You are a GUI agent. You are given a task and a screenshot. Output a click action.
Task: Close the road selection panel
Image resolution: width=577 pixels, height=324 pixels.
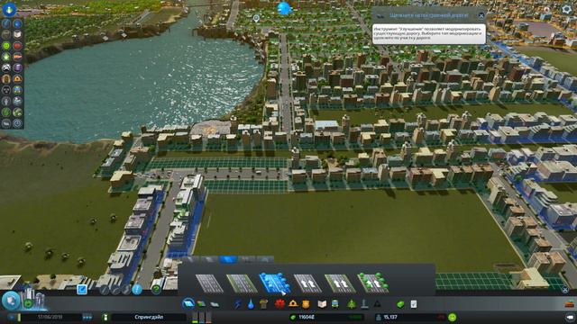coord(565,290)
